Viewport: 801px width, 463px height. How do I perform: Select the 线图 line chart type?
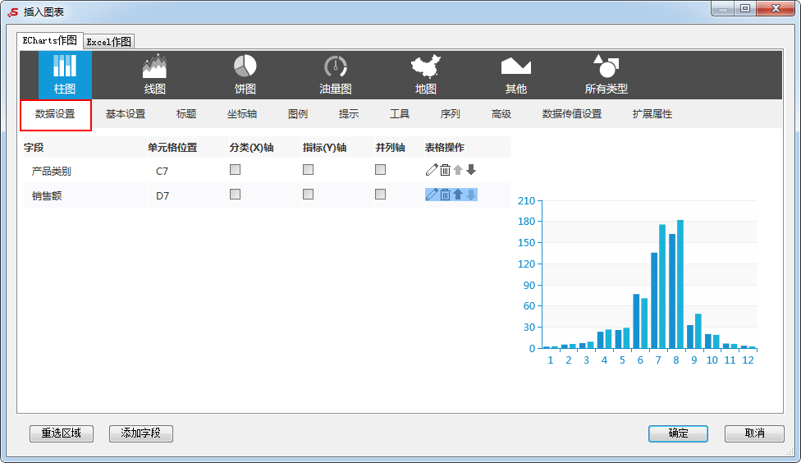pos(155,75)
